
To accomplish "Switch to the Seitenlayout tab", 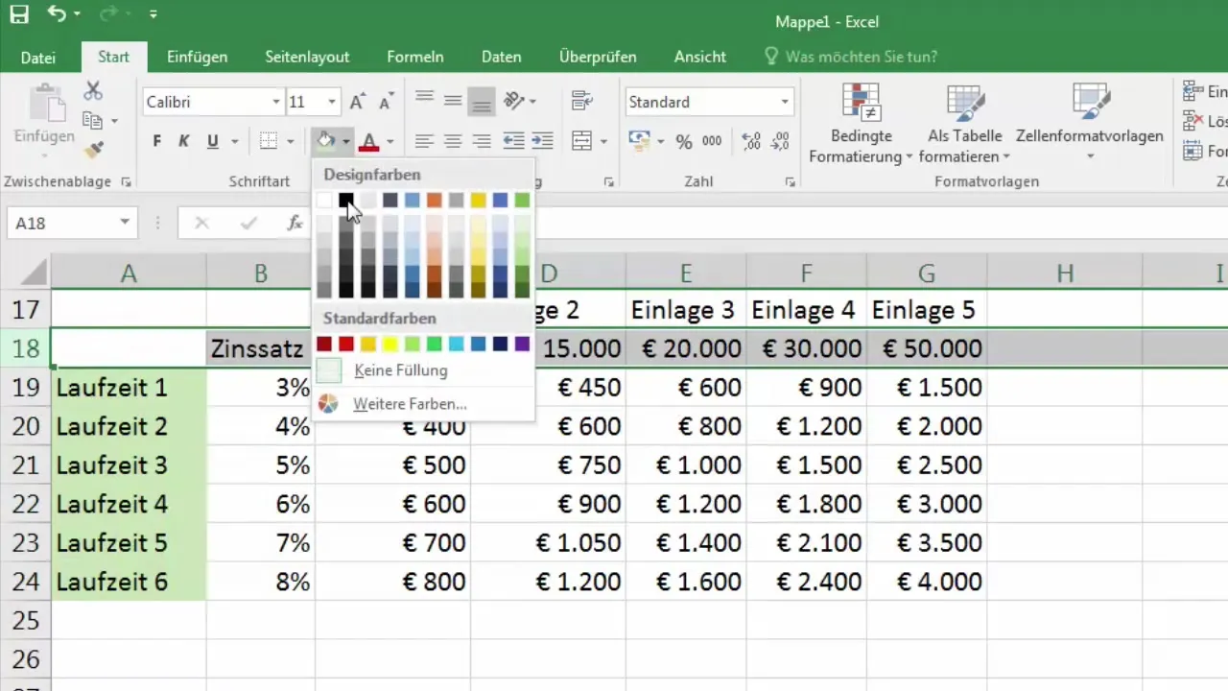I will (306, 58).
